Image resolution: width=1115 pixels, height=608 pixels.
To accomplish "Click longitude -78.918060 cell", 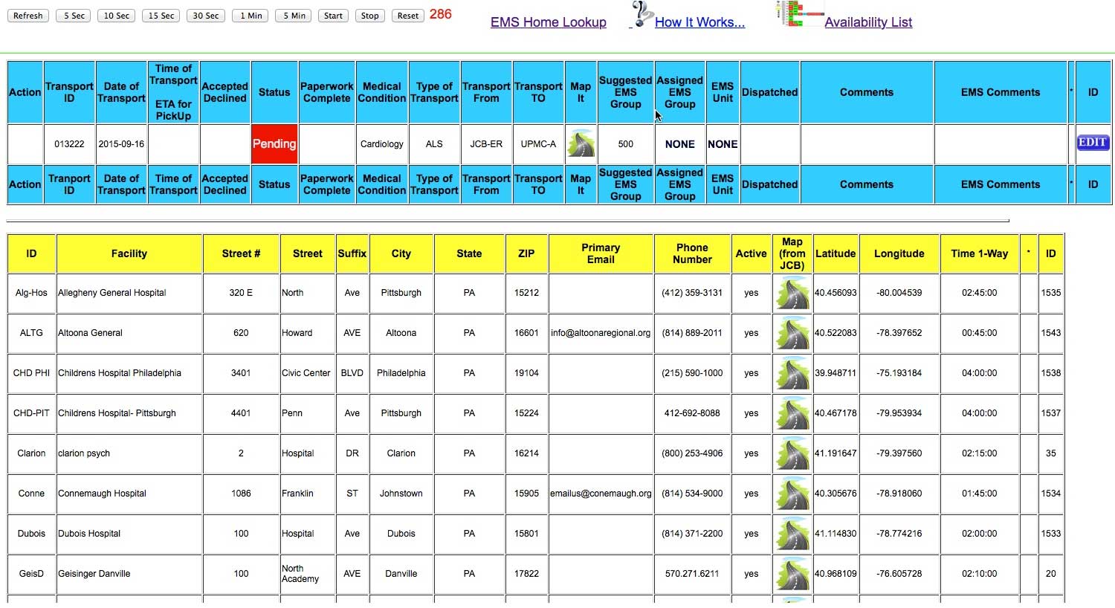I will (899, 494).
